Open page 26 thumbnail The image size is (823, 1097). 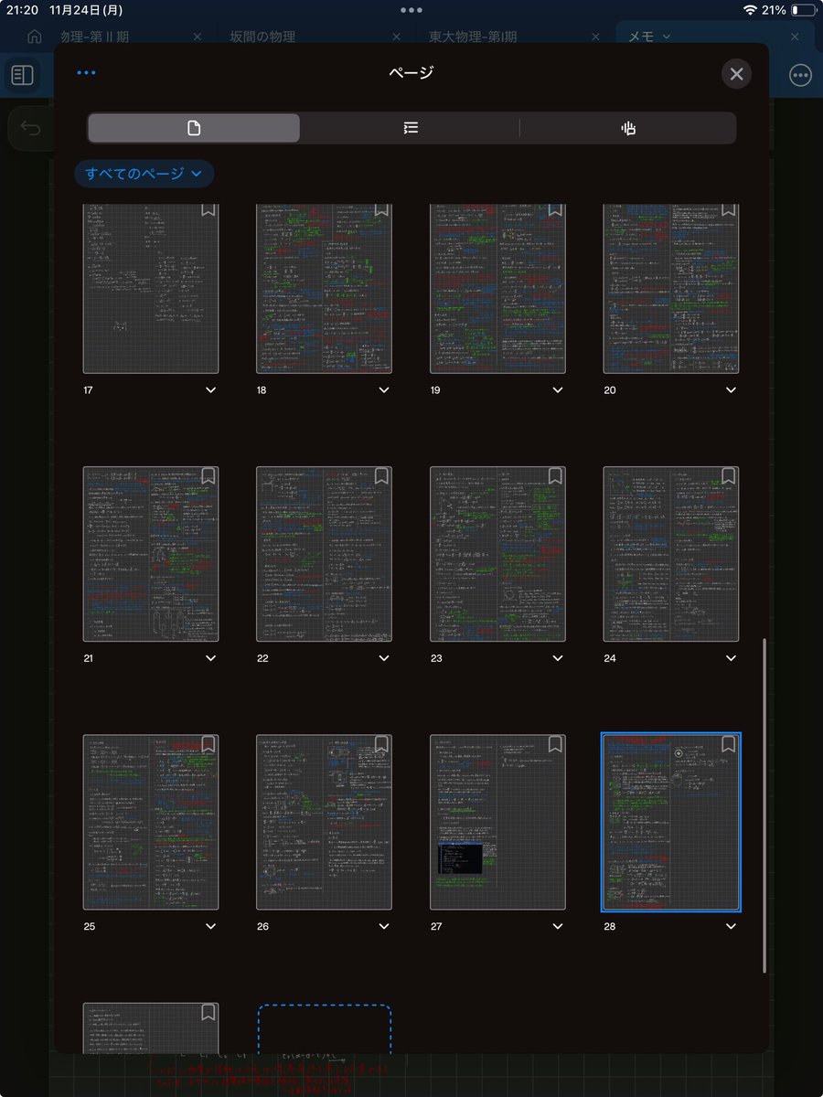[324, 822]
